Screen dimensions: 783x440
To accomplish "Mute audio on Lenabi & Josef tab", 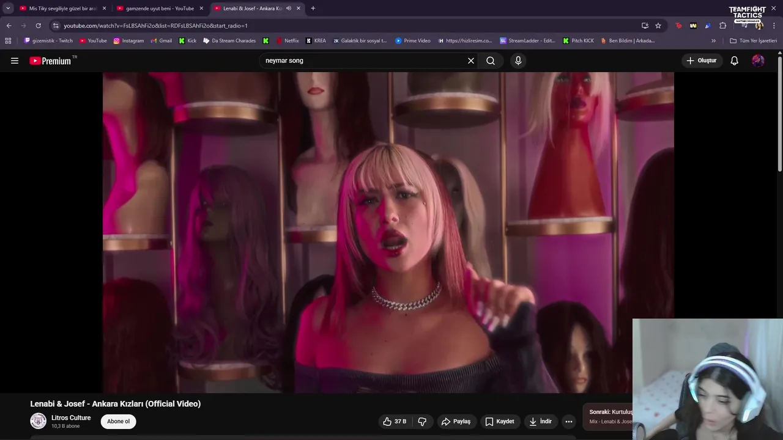I will click(x=289, y=9).
